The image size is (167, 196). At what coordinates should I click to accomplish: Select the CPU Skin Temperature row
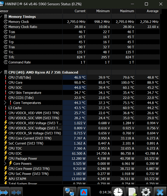(80, 93)
